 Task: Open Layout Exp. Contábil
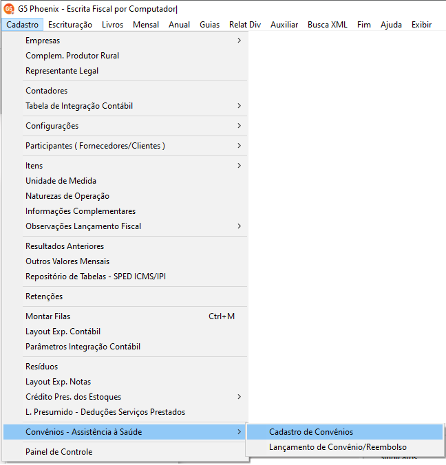point(125,332)
